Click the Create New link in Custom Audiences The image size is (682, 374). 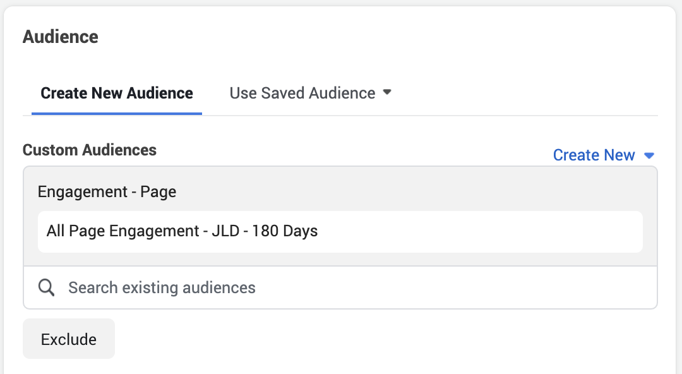(x=594, y=155)
